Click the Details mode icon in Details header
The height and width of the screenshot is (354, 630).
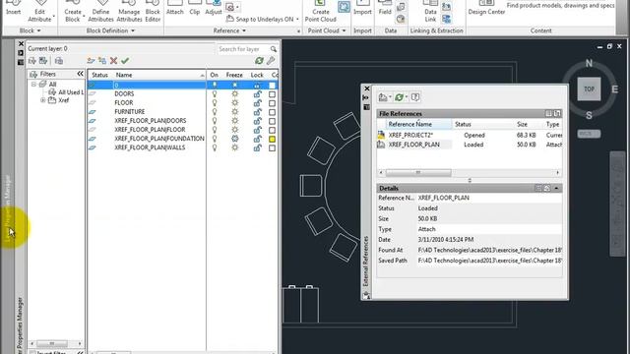[538, 188]
